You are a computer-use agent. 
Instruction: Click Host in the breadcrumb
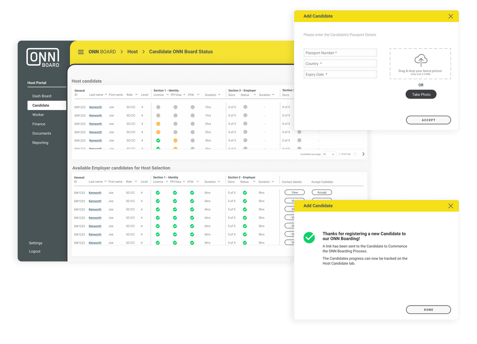point(132,52)
